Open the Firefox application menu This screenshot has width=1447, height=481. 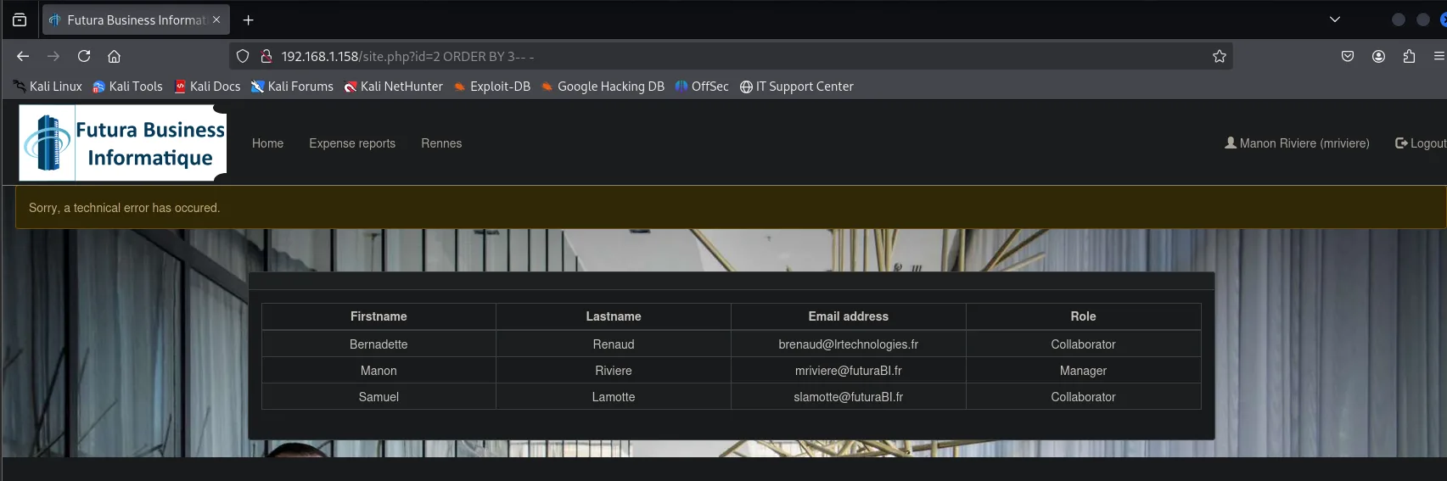(x=1439, y=56)
